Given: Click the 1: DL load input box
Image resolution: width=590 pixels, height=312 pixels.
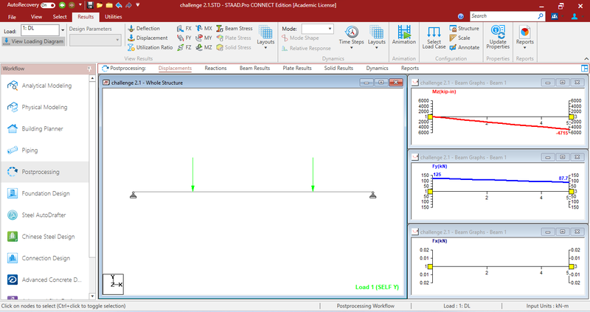Looking at the screenshot, I should tap(41, 30).
